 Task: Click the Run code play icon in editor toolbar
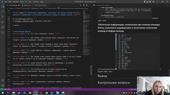[x=81, y=5]
